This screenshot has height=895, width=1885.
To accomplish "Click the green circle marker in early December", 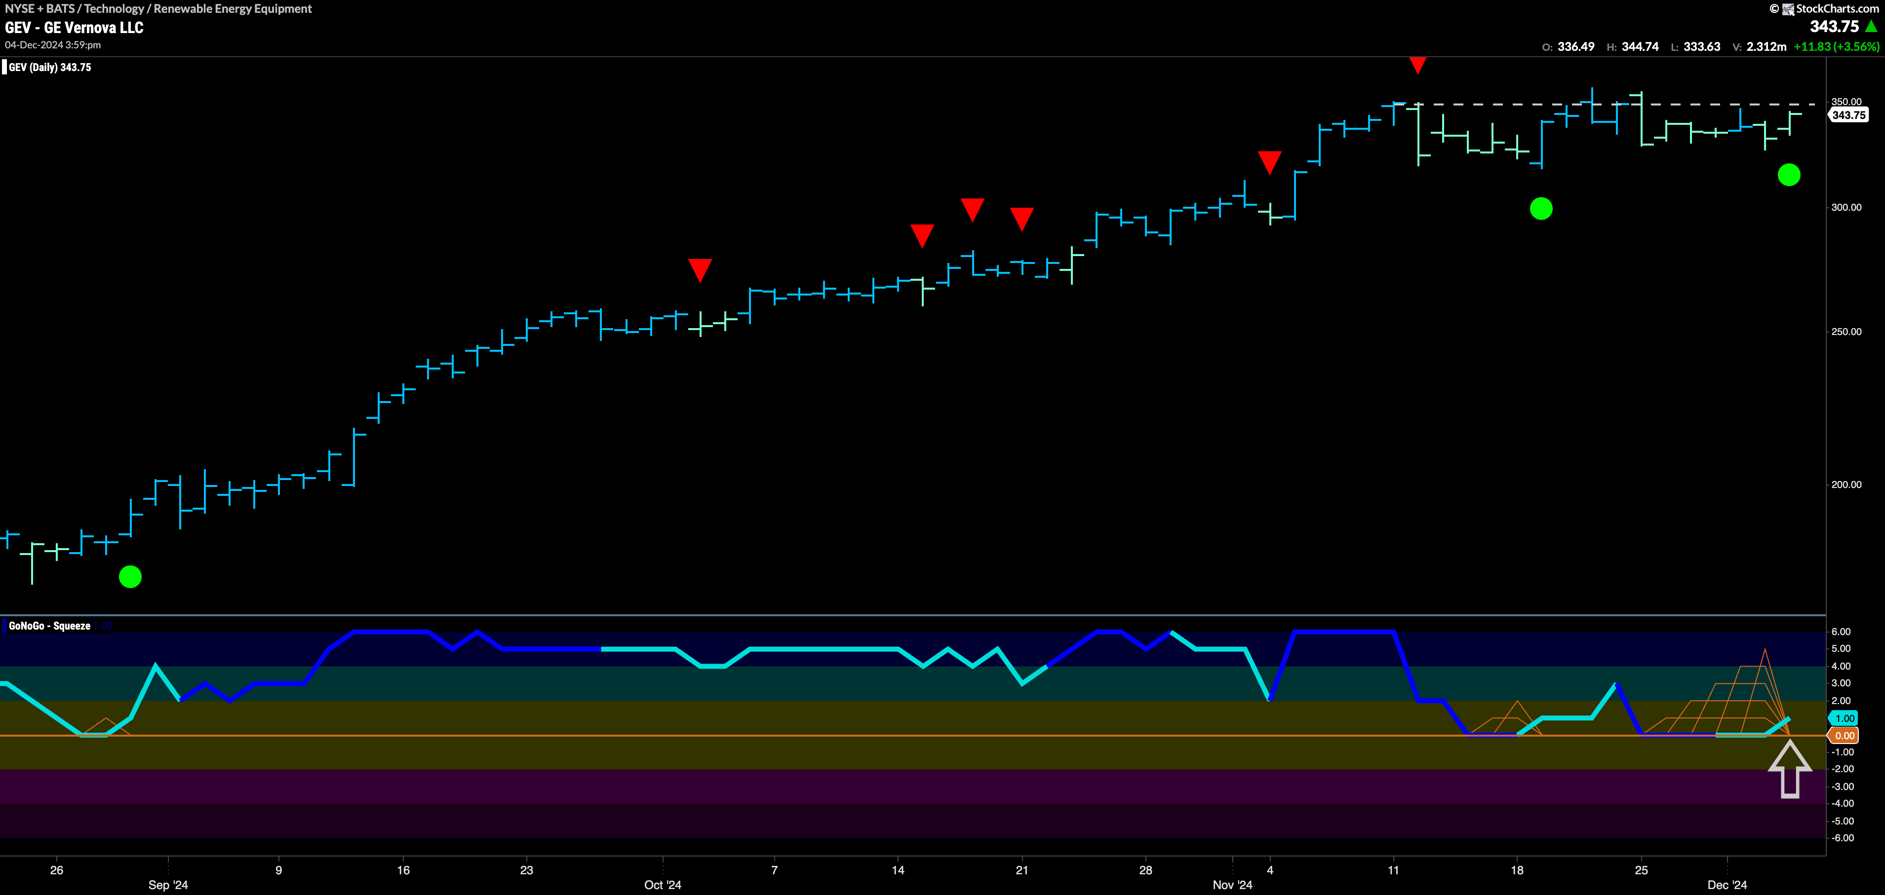I will (x=1789, y=175).
